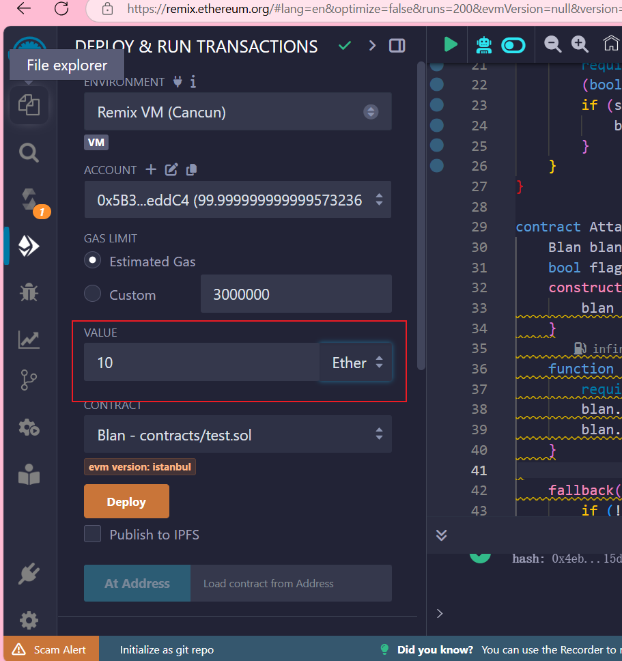Open the Remix VM (Cancun) environment dropdown
622x661 pixels.
pos(238,112)
